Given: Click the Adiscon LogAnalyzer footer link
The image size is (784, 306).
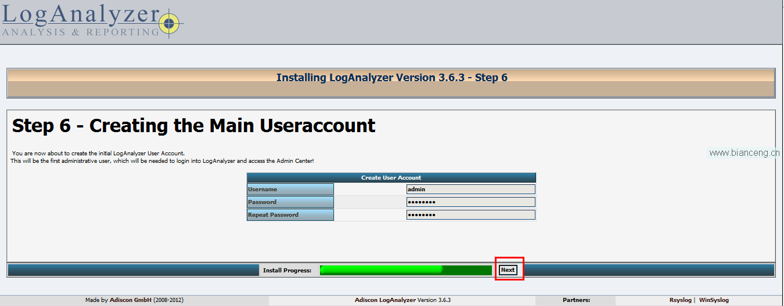Looking at the screenshot, I should tap(386, 300).
